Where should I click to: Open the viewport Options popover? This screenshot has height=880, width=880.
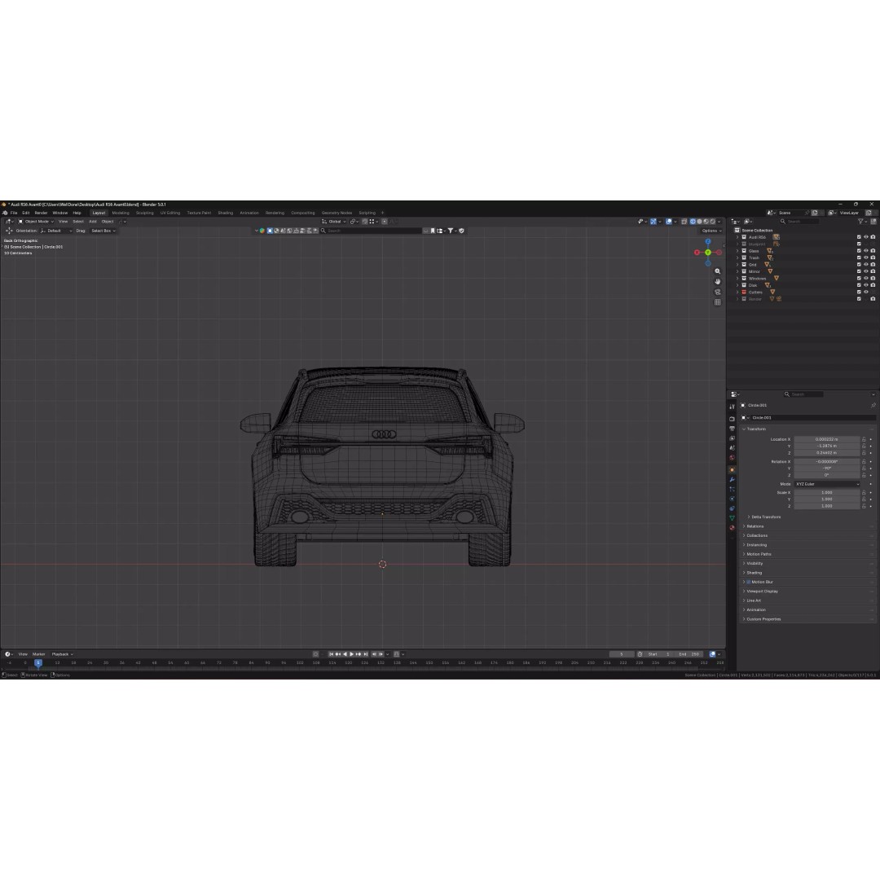point(711,231)
